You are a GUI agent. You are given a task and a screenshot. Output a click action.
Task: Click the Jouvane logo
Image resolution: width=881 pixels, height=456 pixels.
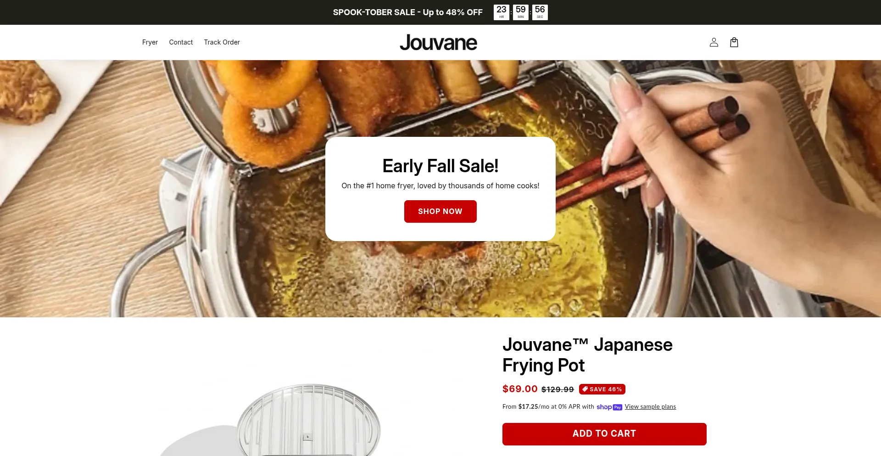pyautogui.click(x=438, y=43)
